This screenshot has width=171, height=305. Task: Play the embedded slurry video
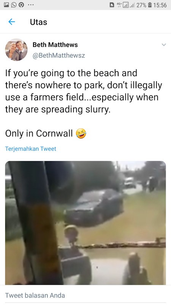pos(85,223)
